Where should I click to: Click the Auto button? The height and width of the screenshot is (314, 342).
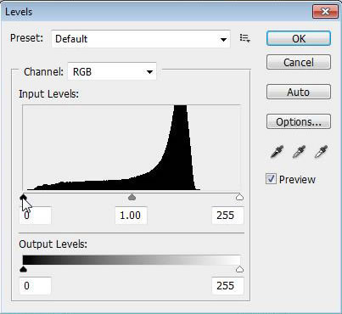[x=299, y=92]
